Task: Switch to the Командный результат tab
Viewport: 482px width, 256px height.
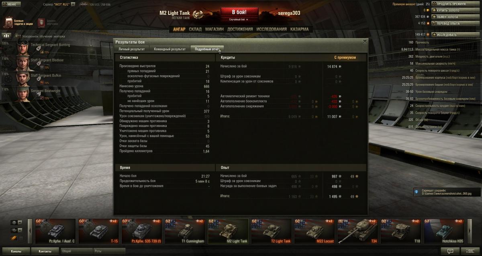Action: [170, 49]
